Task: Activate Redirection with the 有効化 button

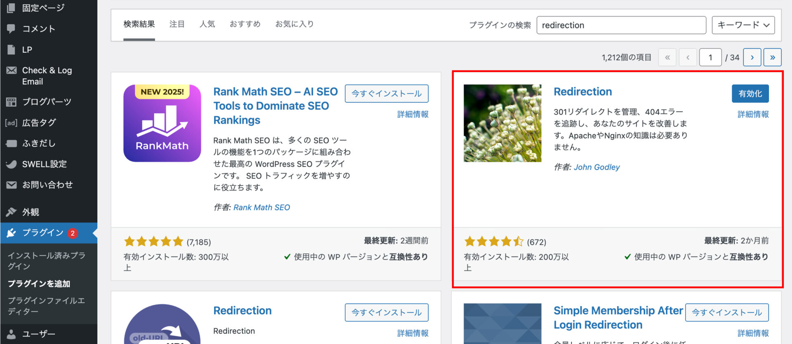Action: (x=750, y=94)
